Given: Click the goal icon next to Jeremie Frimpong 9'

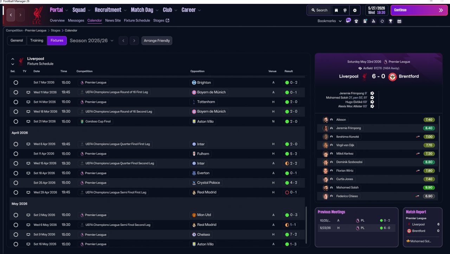Looking at the screenshot, I should 372,93.
